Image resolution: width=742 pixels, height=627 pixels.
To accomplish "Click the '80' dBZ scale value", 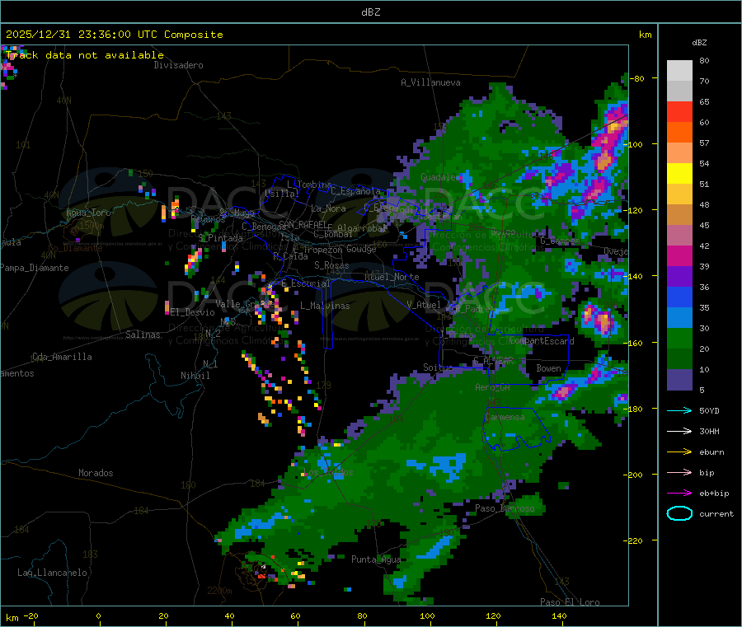I will (704, 60).
